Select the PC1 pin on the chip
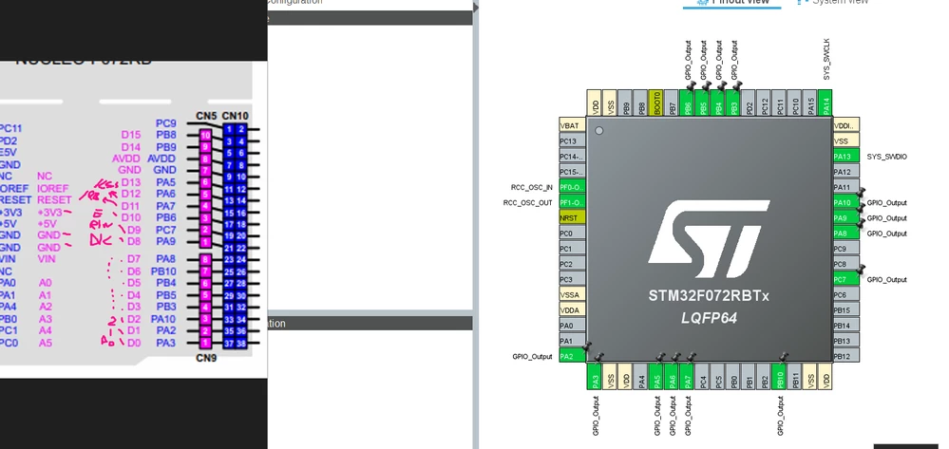949x449 pixels. pyautogui.click(x=573, y=249)
